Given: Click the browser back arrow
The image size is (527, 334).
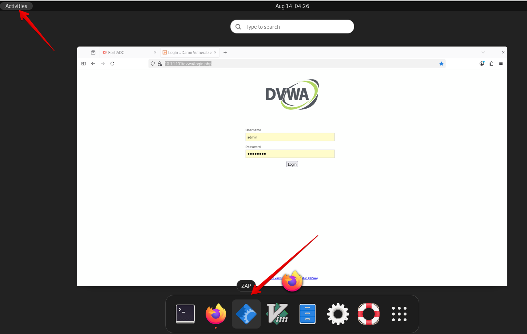Looking at the screenshot, I should pyautogui.click(x=93, y=64).
